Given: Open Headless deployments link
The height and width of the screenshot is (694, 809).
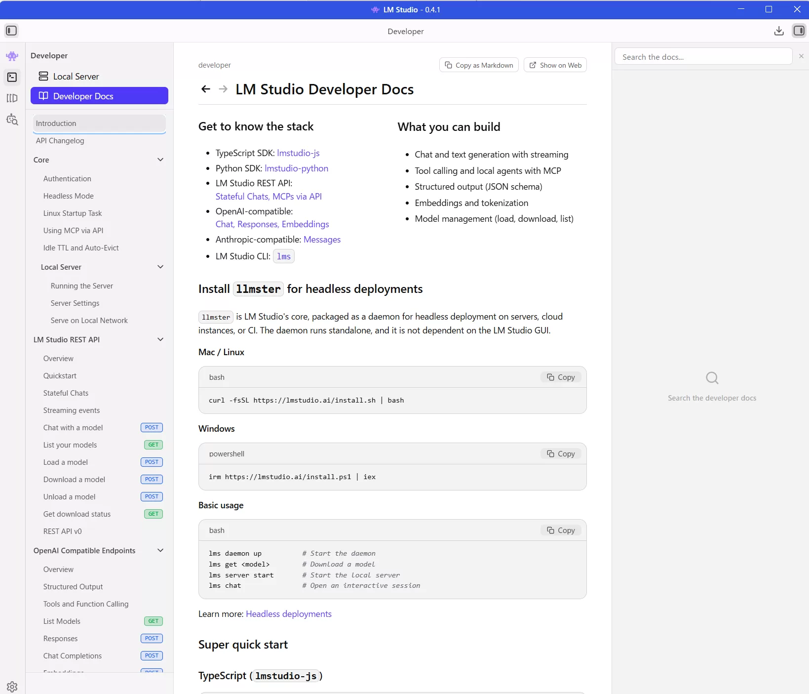Looking at the screenshot, I should coord(289,614).
